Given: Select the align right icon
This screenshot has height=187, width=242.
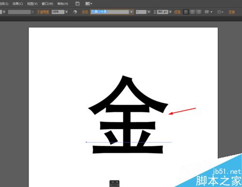Looking at the screenshot, I should [x=198, y=12].
